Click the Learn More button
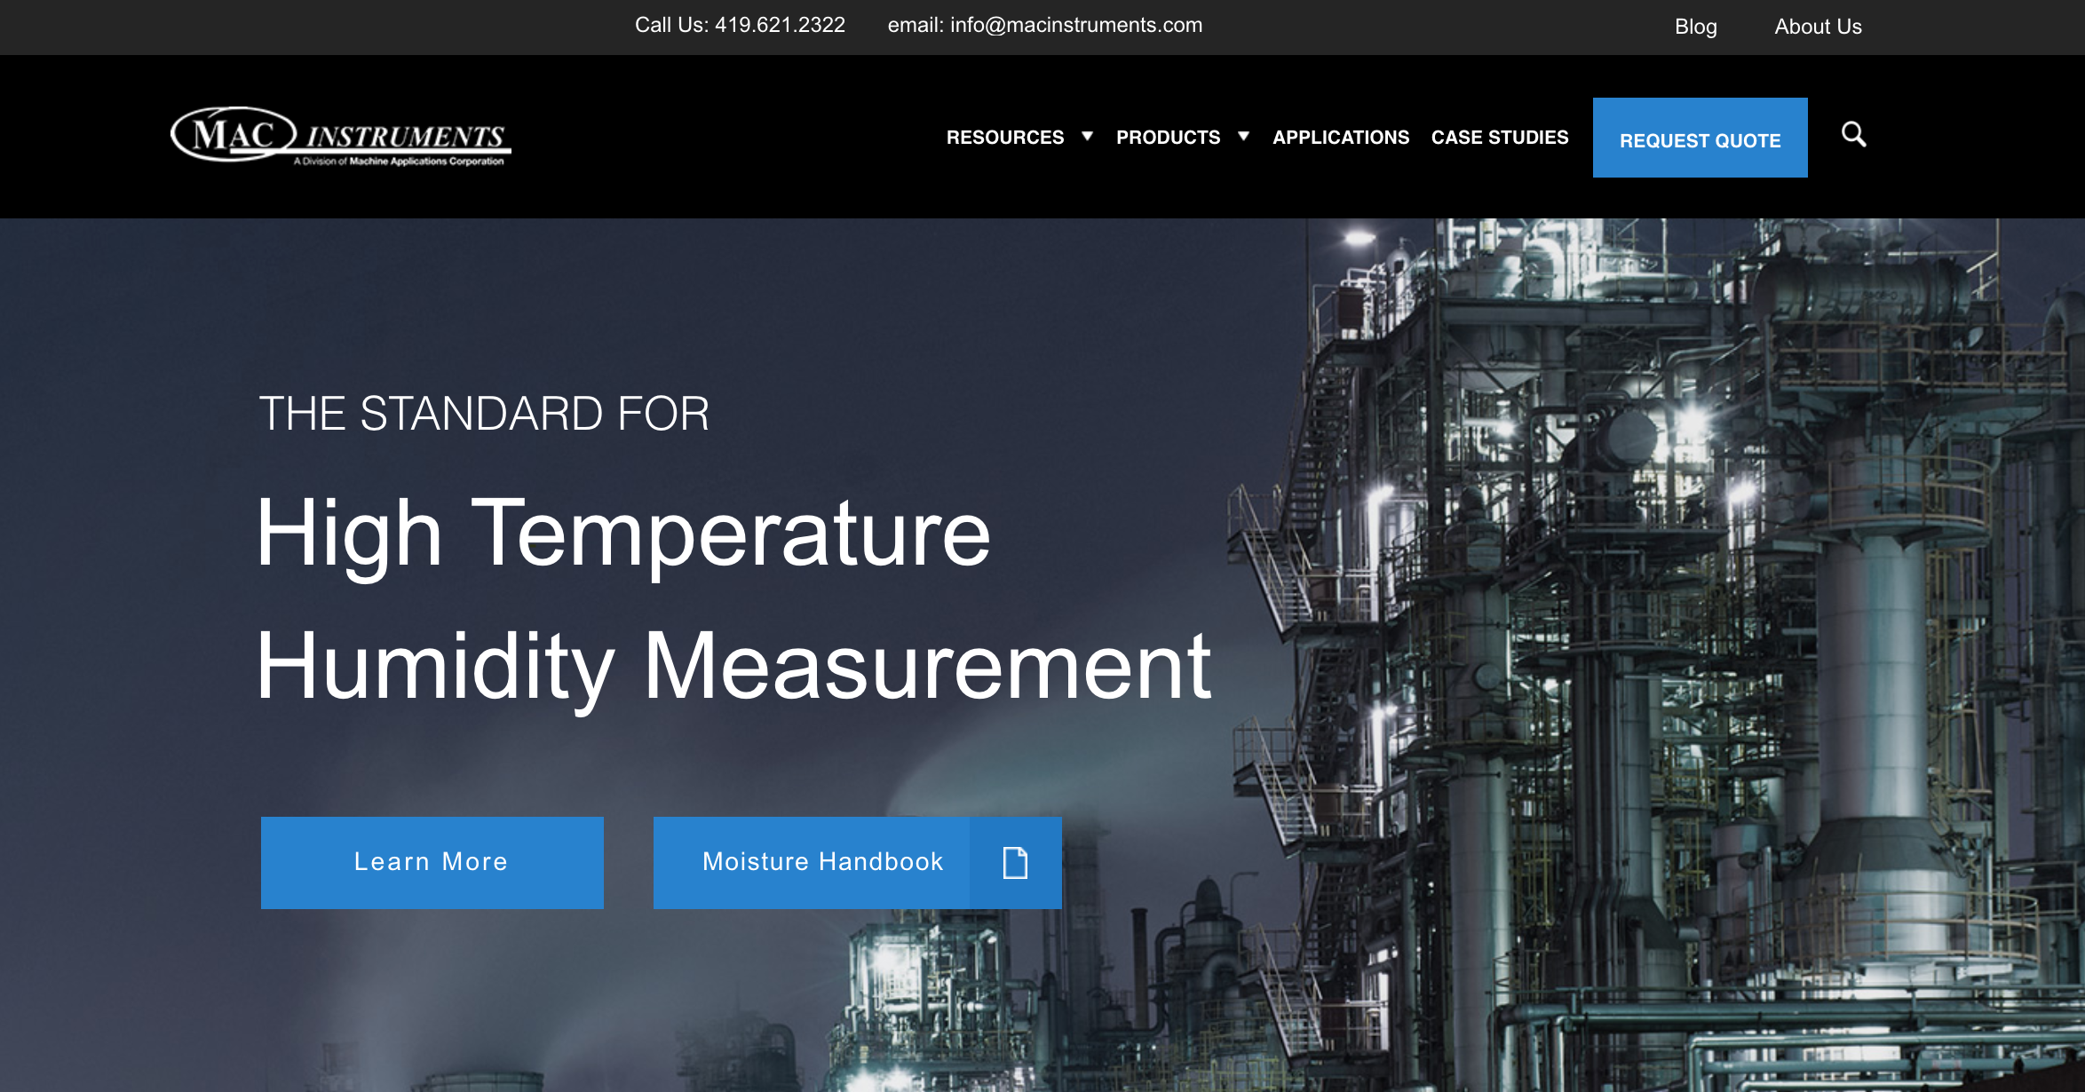The image size is (2085, 1092). coord(432,862)
